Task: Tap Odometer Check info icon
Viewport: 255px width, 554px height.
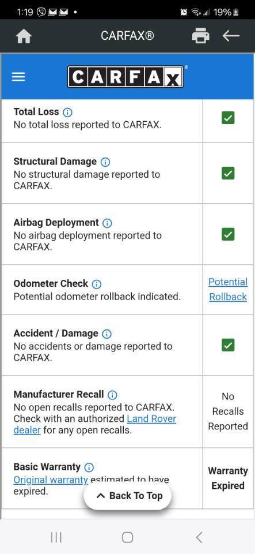Action: [x=97, y=284]
